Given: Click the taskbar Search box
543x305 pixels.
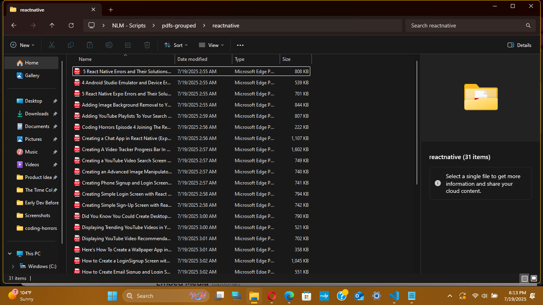Looking at the screenshot, I should (x=165, y=296).
